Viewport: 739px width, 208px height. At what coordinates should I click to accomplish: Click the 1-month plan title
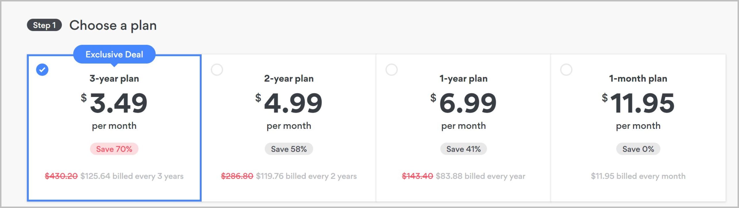click(638, 79)
